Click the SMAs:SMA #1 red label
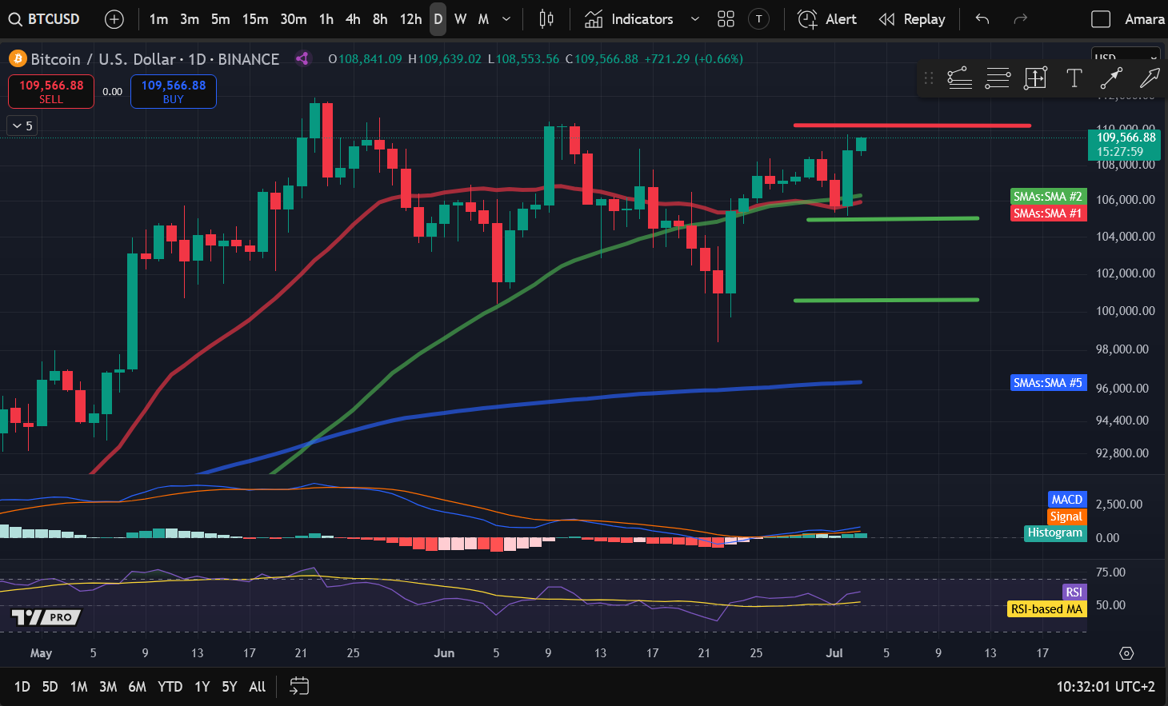The image size is (1168, 706). 1047,213
